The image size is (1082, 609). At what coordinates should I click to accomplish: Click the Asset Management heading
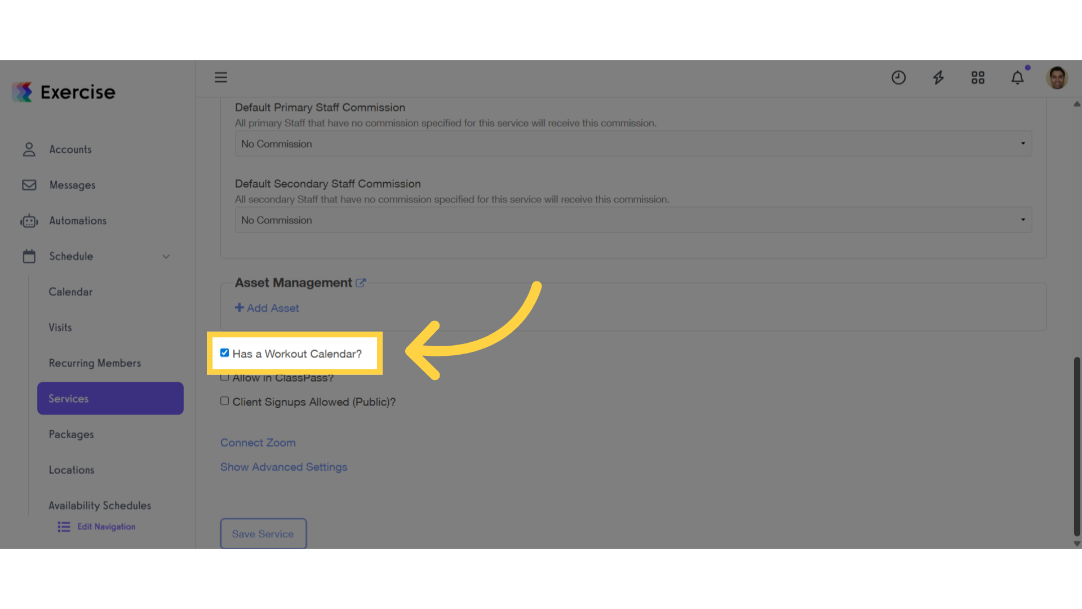[293, 283]
